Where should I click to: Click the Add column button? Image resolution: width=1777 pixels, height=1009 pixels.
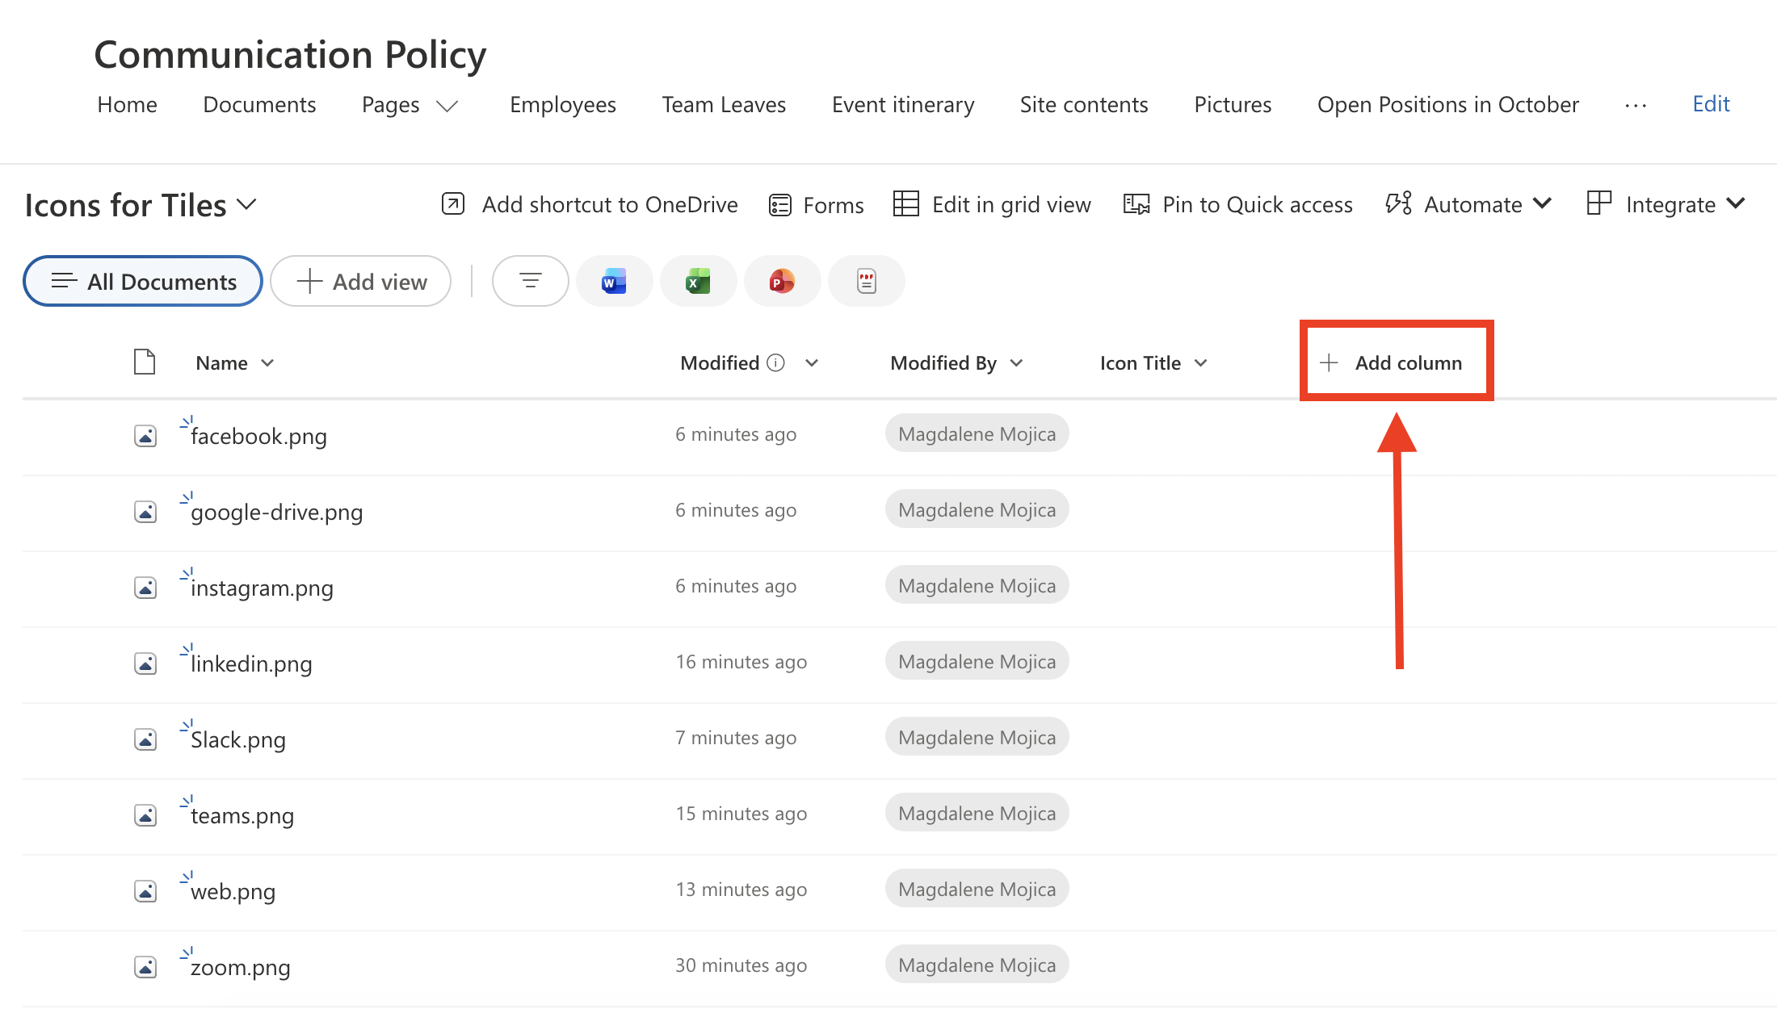[1393, 363]
